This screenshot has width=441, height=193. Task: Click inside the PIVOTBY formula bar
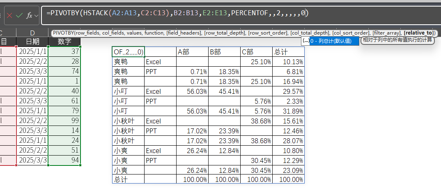(241, 16)
